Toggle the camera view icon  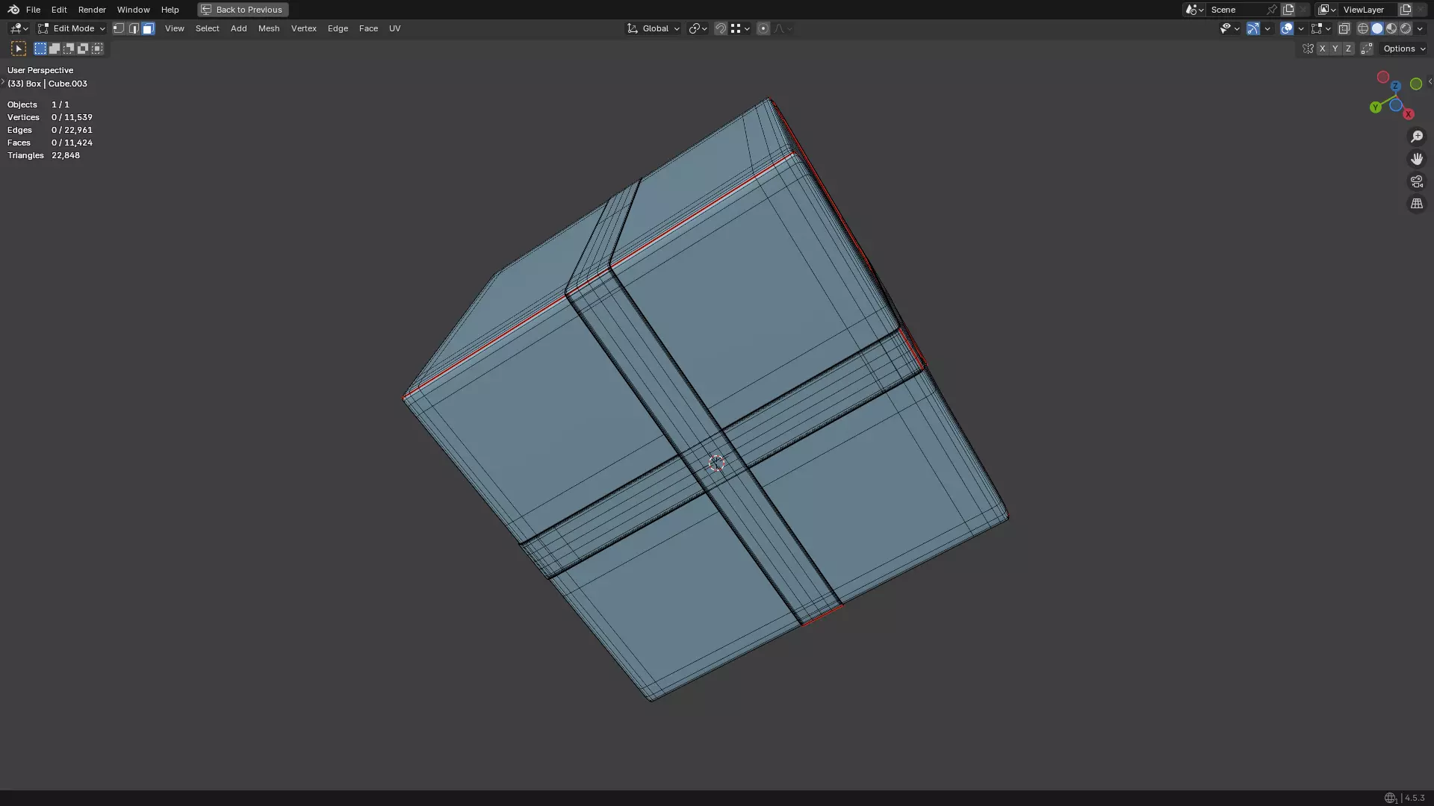(1416, 181)
